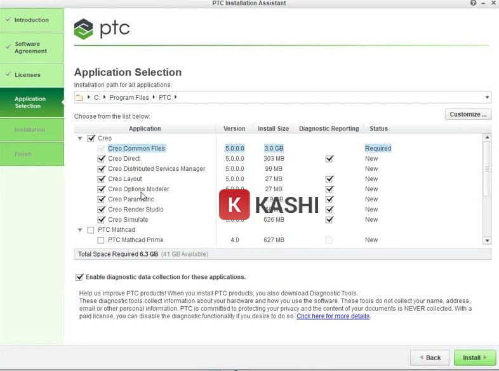Open the installation path dropdown
The width and height of the screenshot is (499, 371).
487,97
